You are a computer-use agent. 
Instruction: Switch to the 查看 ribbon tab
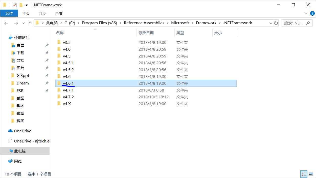click(59, 13)
